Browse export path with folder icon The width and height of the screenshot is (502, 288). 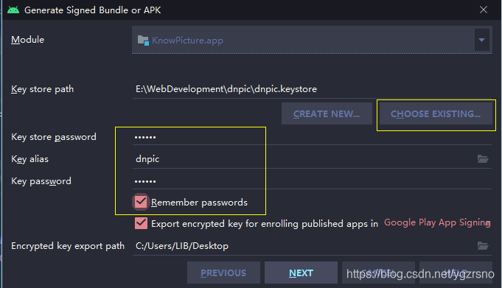coord(483,246)
